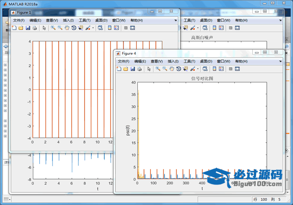Click dock arrow at Figure 1 menu bar end
Viewport: 293px width, 205px height.
click(175, 20)
